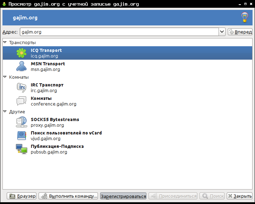Click the green ICQ flower icon
This screenshot has height=204, width=255.
click(21, 53)
